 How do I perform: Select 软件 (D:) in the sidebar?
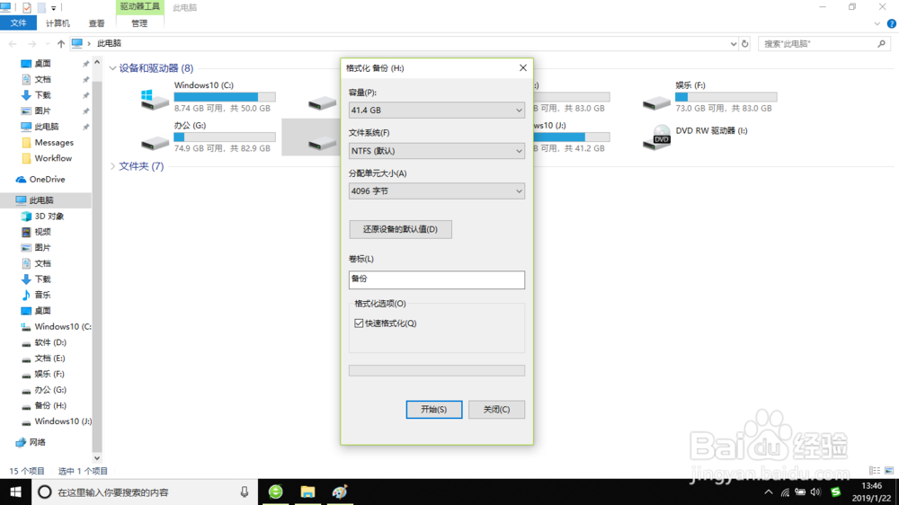49,342
